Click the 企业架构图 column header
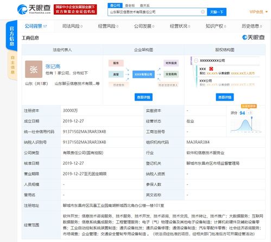The width and height of the screenshot is (271, 242). [143, 50]
